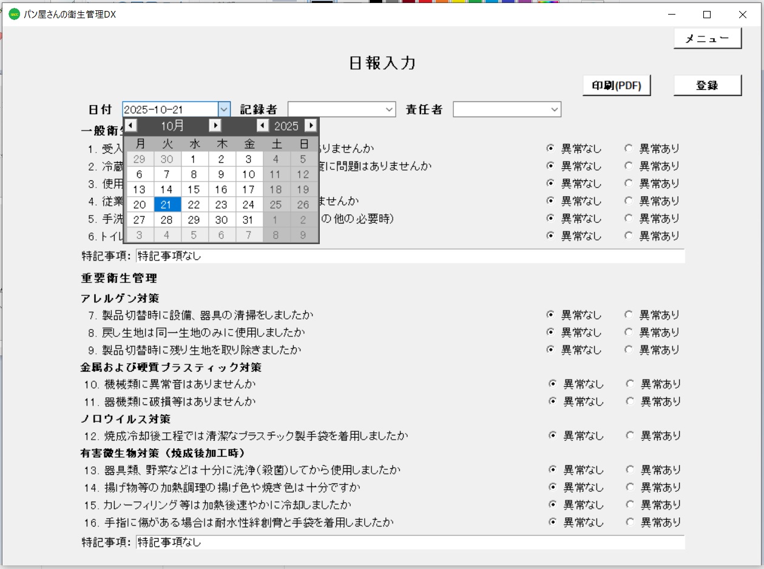Click the upper 特記事項 text field
This screenshot has height=569, width=764.
tap(410, 256)
